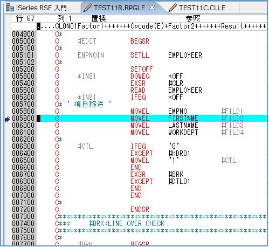Image resolution: width=269 pixels, height=247 pixels.
Task: Click the column ruler format line
Action: (x=152, y=26)
